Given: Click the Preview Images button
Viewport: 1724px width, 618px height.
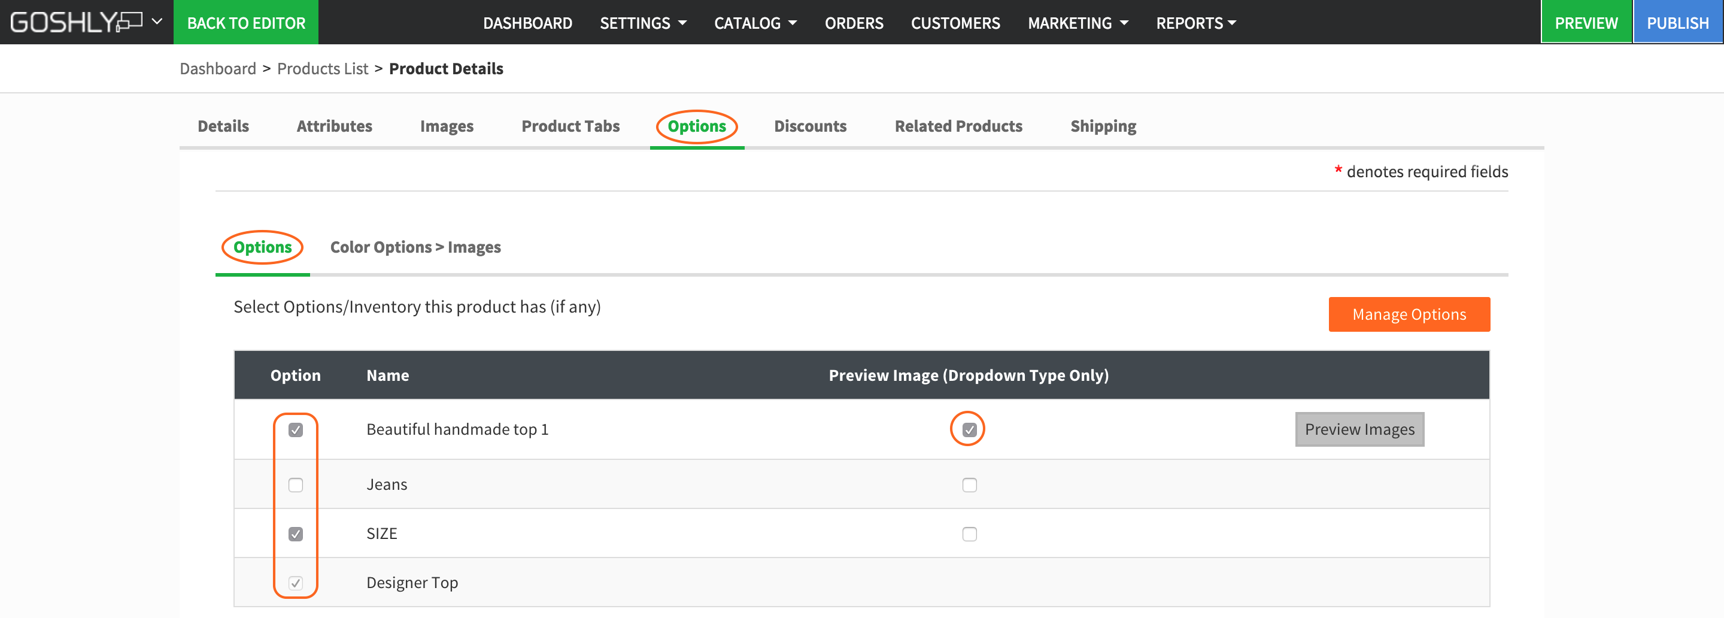Looking at the screenshot, I should (x=1359, y=429).
